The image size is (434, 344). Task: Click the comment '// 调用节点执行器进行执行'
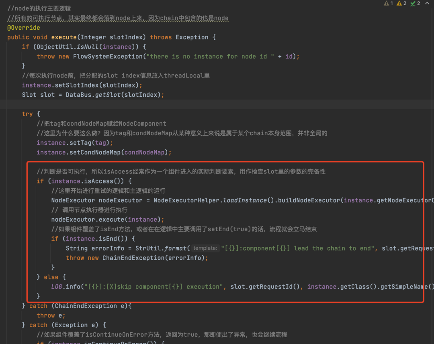coord(89,210)
